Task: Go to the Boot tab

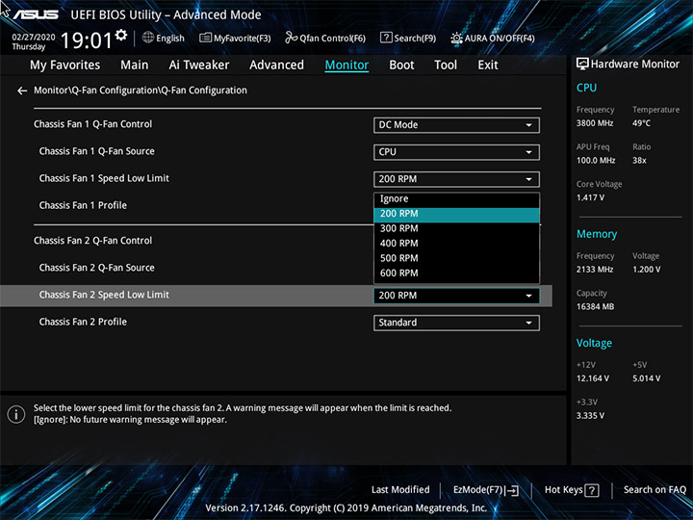Action: [401, 65]
